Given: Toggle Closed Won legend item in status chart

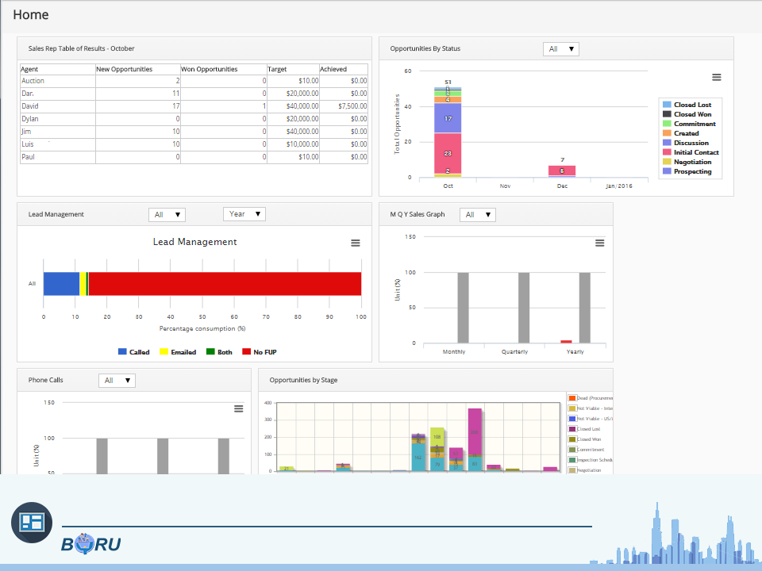Looking at the screenshot, I should [687, 114].
